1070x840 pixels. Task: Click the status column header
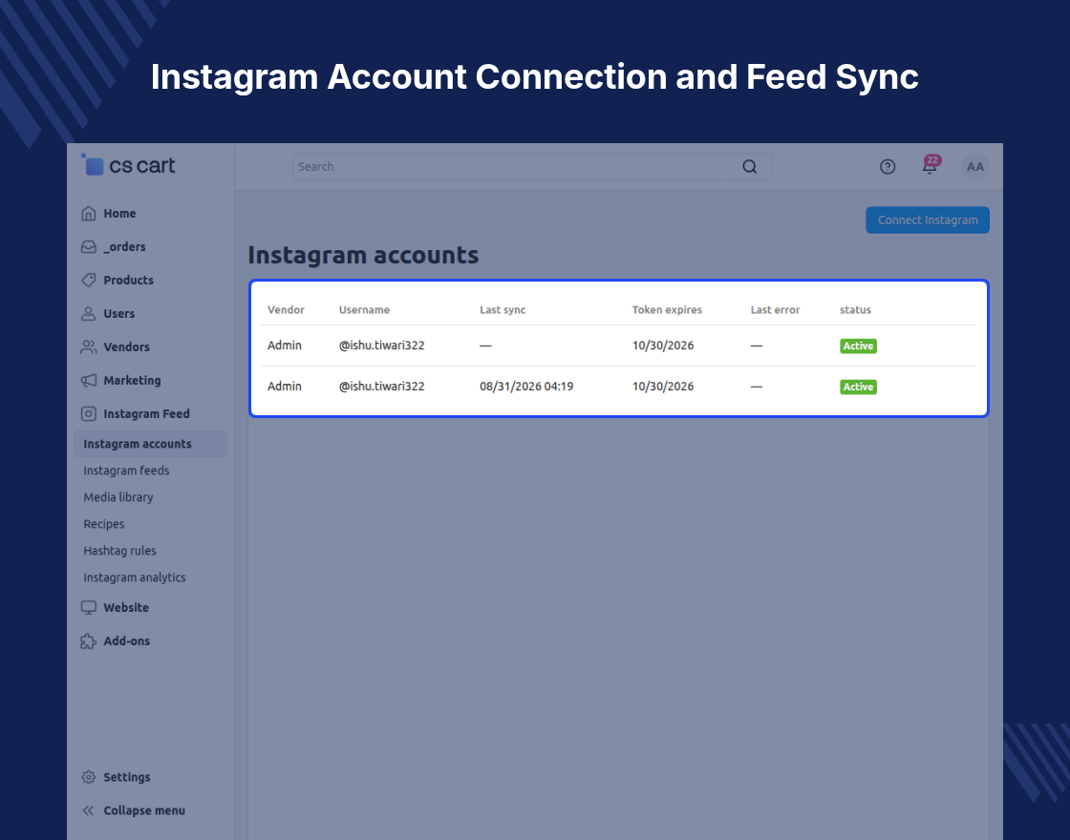coord(855,309)
